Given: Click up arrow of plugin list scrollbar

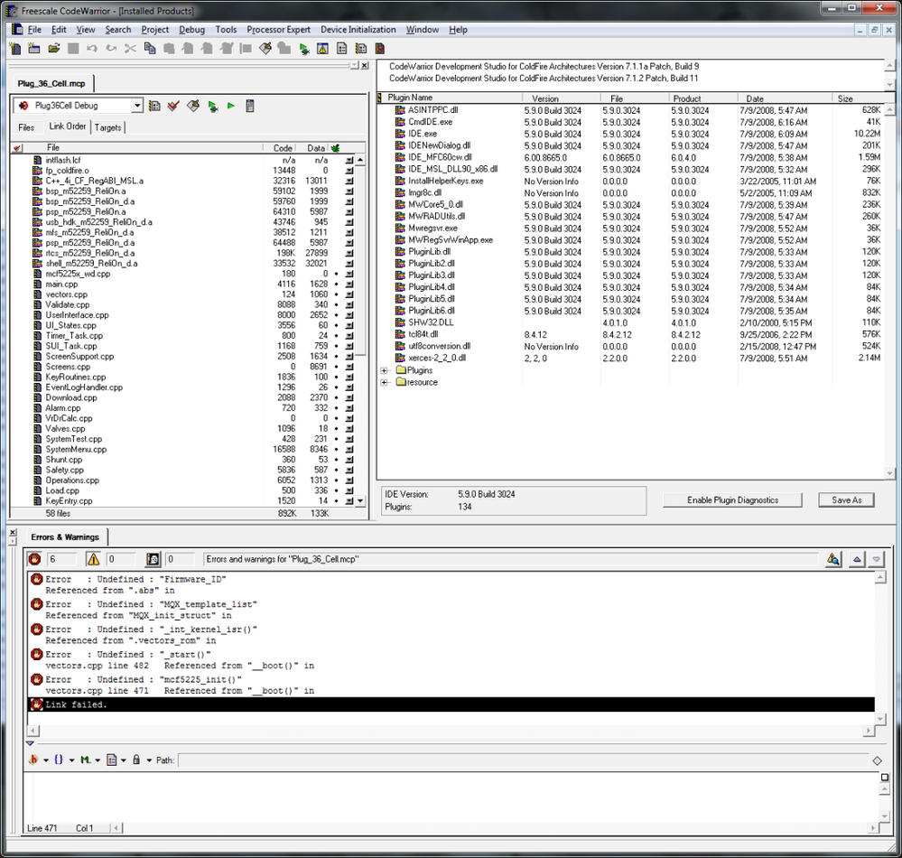Looking at the screenshot, I should click(889, 109).
